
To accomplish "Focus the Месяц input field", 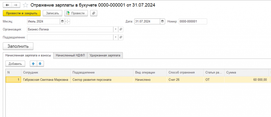I will (x=44, y=22).
